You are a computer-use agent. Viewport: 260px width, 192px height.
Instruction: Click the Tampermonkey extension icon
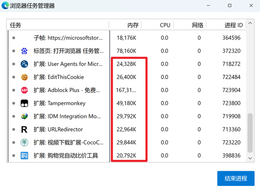tap(24, 103)
